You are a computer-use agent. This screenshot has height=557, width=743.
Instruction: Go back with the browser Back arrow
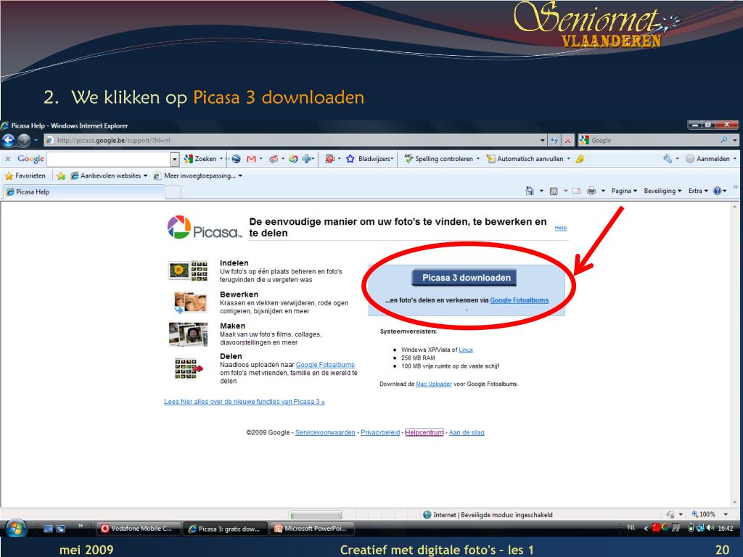click(9, 140)
